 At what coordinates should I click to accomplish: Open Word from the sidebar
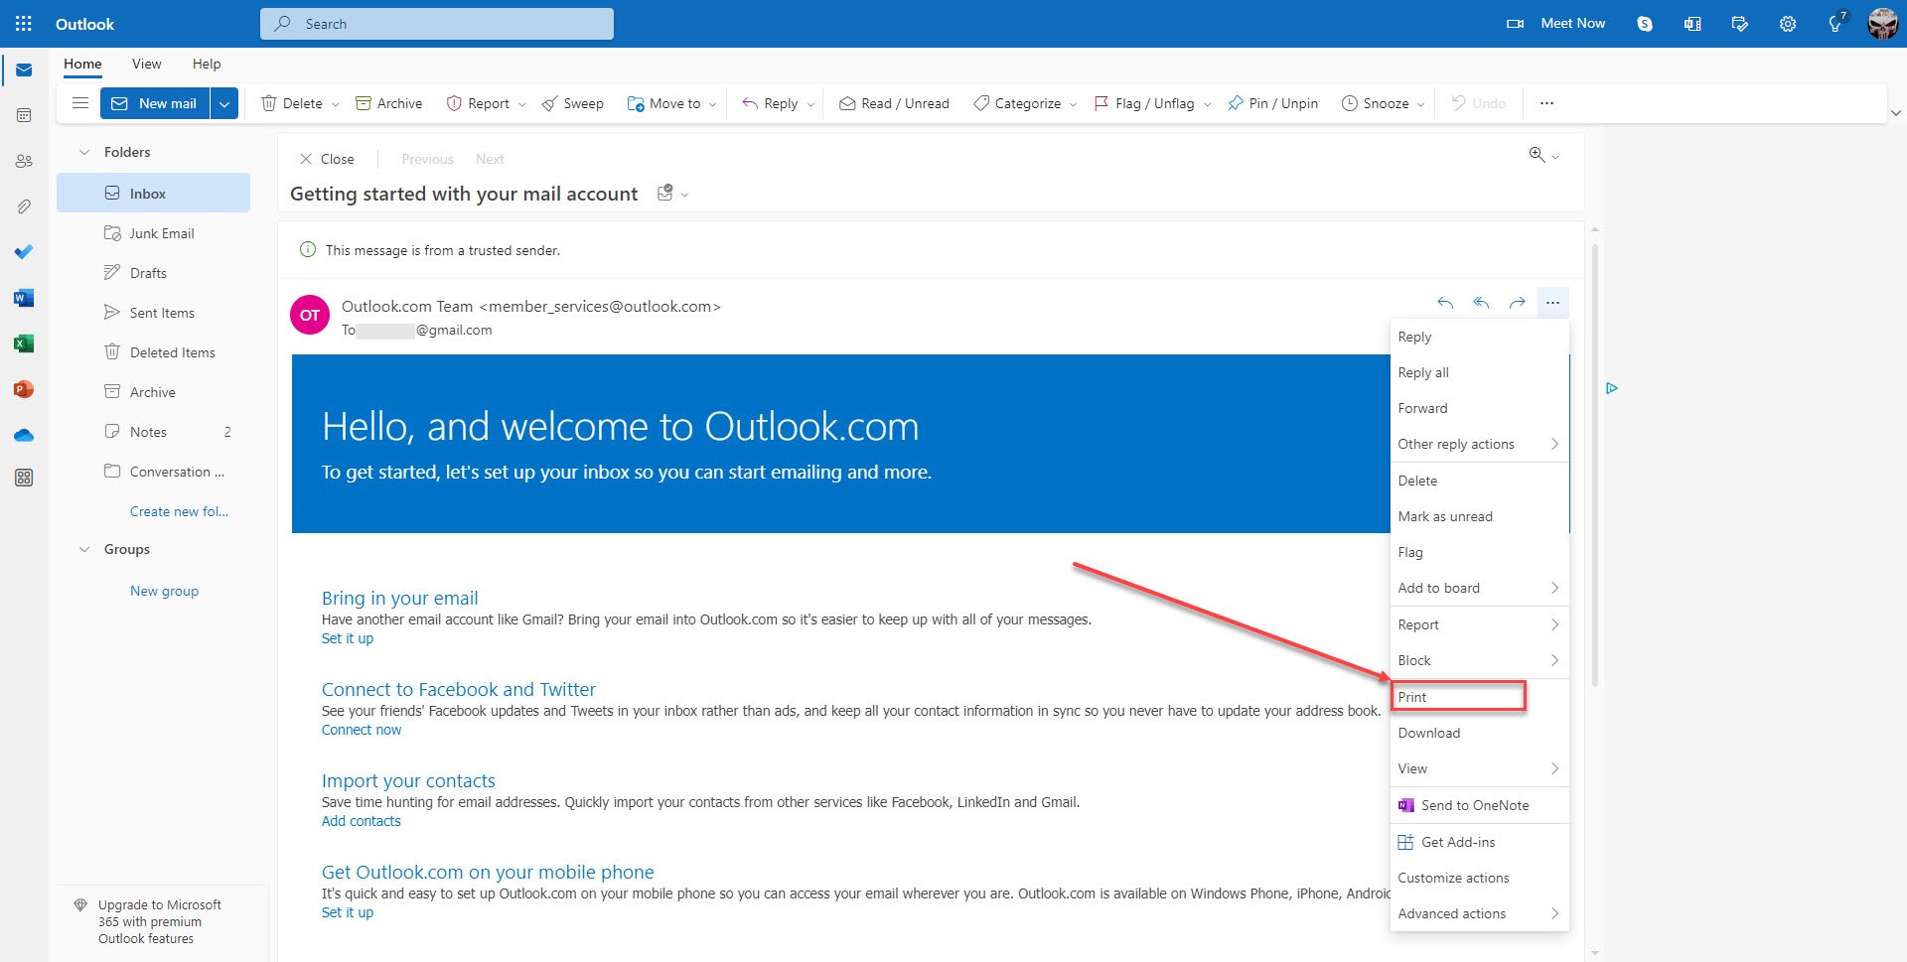[24, 297]
